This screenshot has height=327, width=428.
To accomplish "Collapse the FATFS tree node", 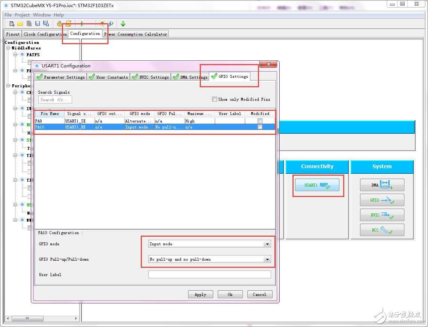I will click(15, 54).
